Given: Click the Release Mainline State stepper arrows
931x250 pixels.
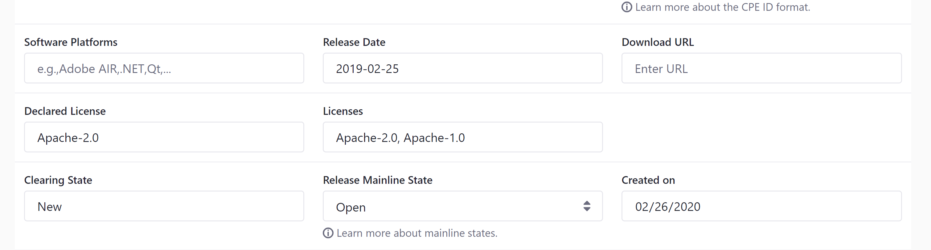Looking at the screenshot, I should 588,206.
